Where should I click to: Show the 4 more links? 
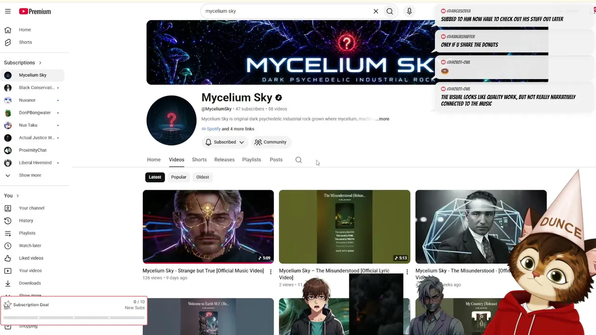(238, 129)
